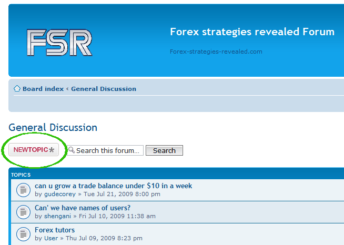
Task: Focus the 'Search this forum' input field
Action: click(108, 150)
